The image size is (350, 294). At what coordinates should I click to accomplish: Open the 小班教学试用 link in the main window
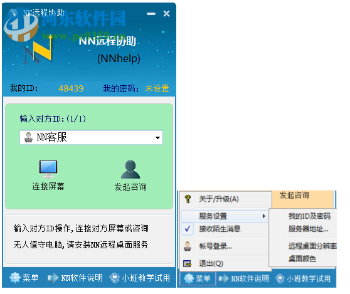tap(146, 278)
